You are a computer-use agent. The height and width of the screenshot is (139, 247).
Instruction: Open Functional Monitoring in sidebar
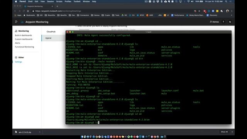point(24,47)
